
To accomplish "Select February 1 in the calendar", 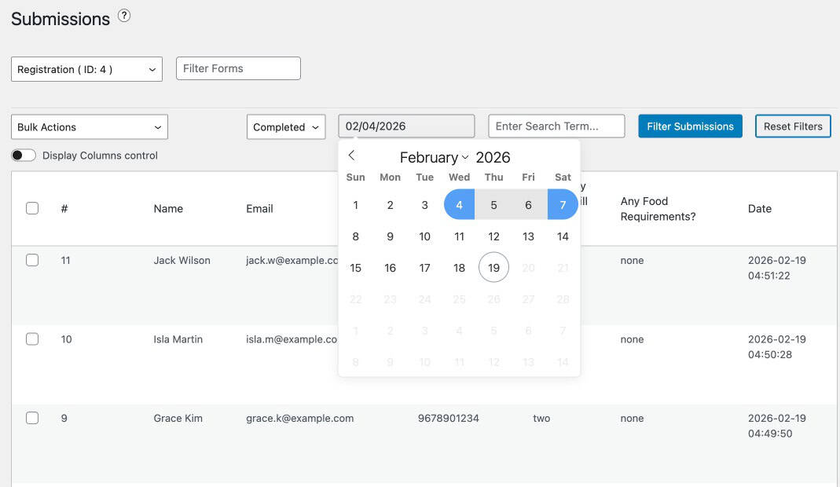I will (356, 205).
